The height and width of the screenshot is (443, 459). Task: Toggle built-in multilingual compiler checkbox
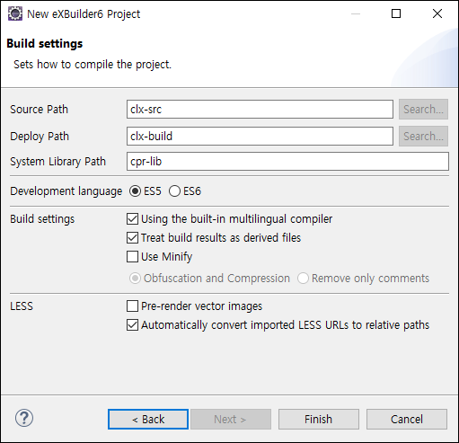pos(132,219)
